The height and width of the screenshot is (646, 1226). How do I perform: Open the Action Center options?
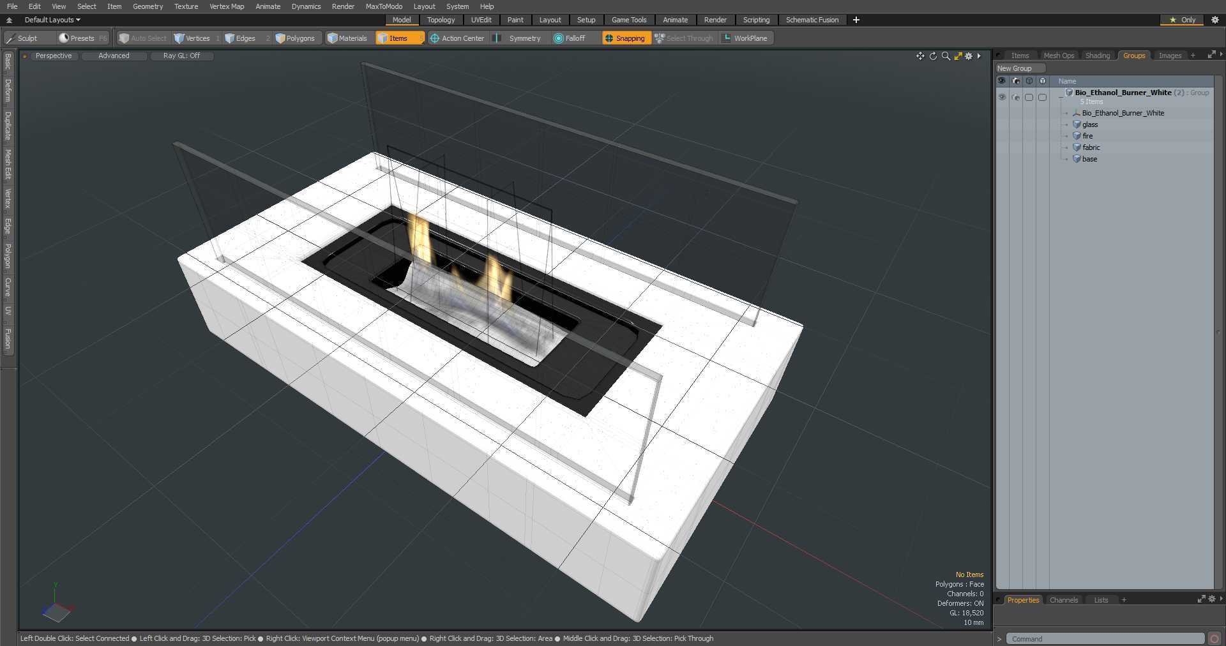pos(457,38)
